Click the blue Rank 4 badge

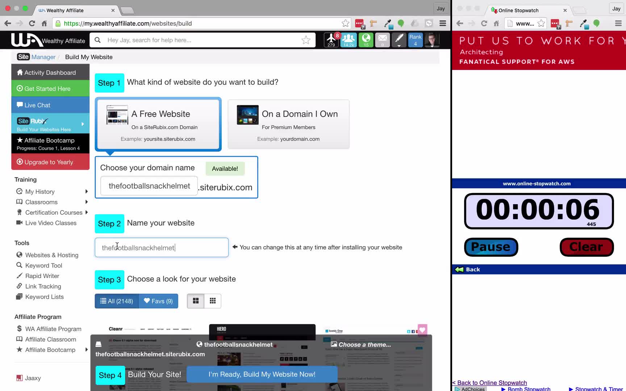[416, 40]
